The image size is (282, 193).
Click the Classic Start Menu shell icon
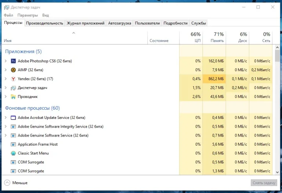[x=13, y=153]
